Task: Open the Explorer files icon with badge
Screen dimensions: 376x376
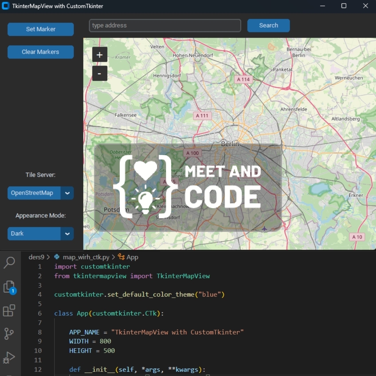Action: (x=10, y=287)
